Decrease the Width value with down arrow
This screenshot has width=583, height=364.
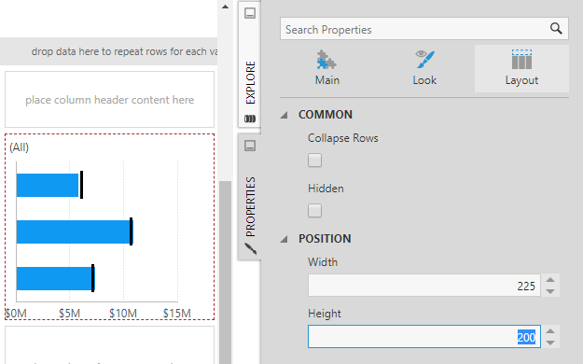(x=550, y=292)
